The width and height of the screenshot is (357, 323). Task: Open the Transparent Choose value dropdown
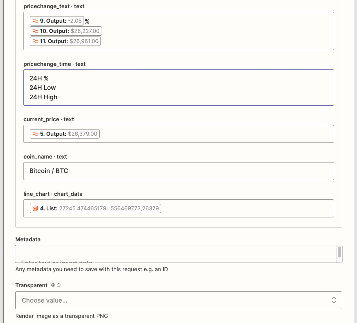178,299
